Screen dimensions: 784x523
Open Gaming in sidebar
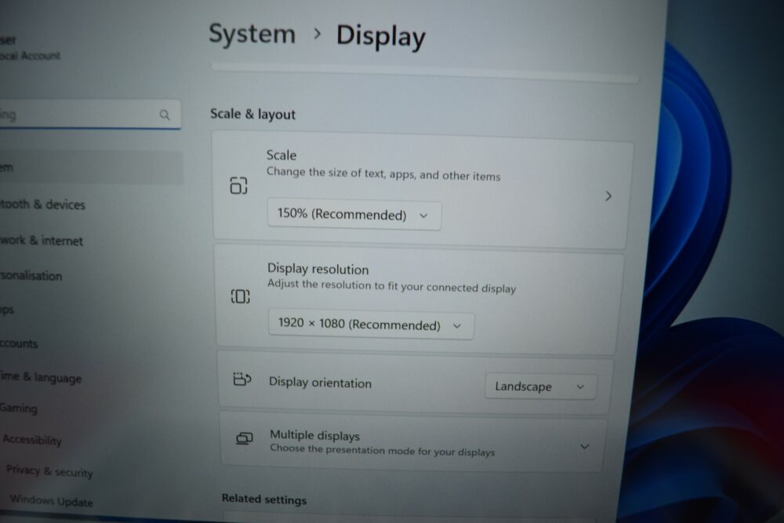click(x=19, y=409)
